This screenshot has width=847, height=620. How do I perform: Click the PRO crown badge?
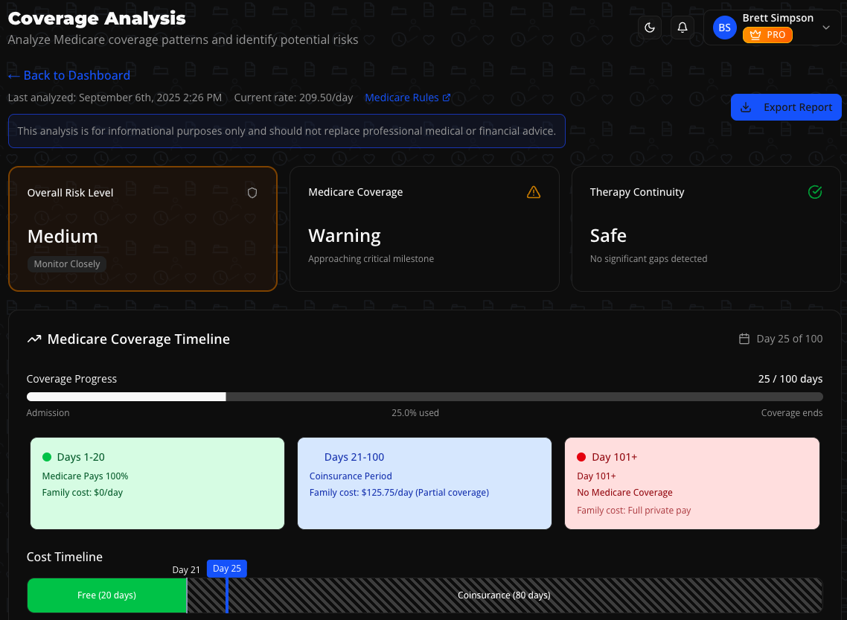click(767, 35)
